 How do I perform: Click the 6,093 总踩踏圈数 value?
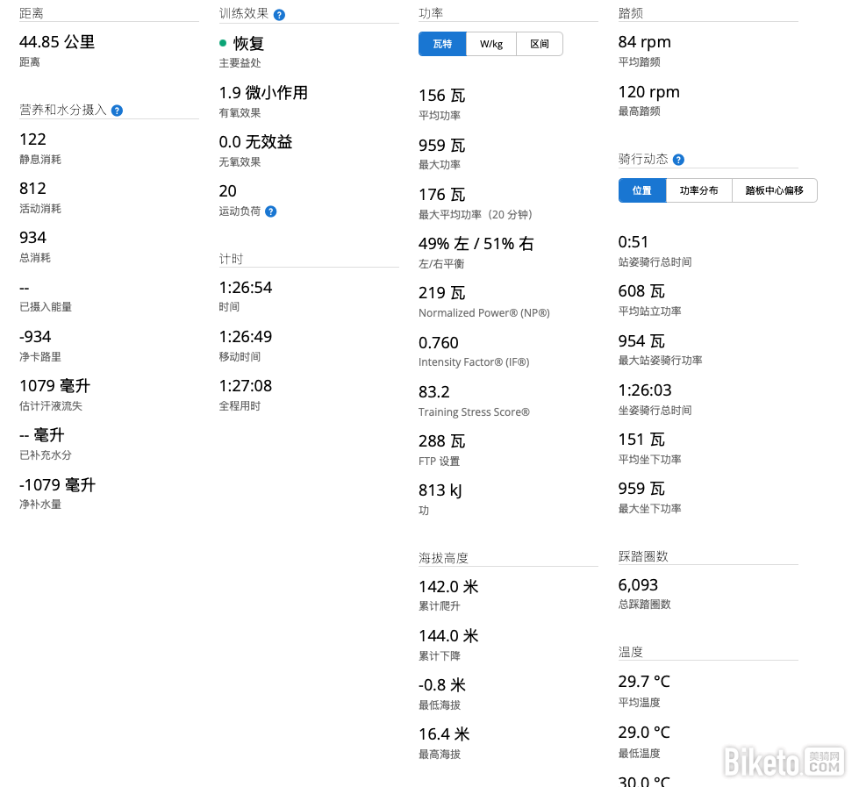(638, 585)
